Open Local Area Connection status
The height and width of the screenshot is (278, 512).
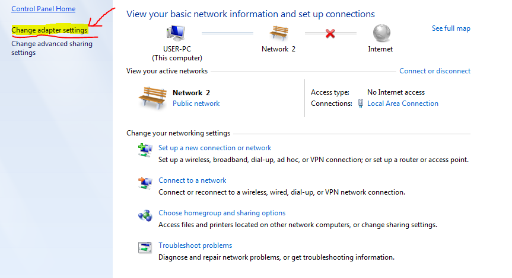point(403,104)
